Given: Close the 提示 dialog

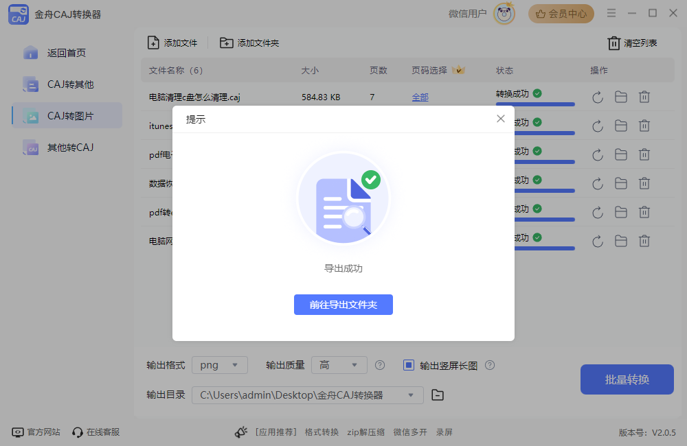Looking at the screenshot, I should [500, 119].
